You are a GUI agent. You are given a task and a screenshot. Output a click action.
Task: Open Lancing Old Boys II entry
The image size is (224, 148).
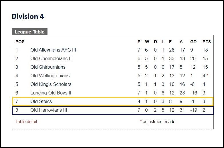pyautogui.click(x=51, y=93)
